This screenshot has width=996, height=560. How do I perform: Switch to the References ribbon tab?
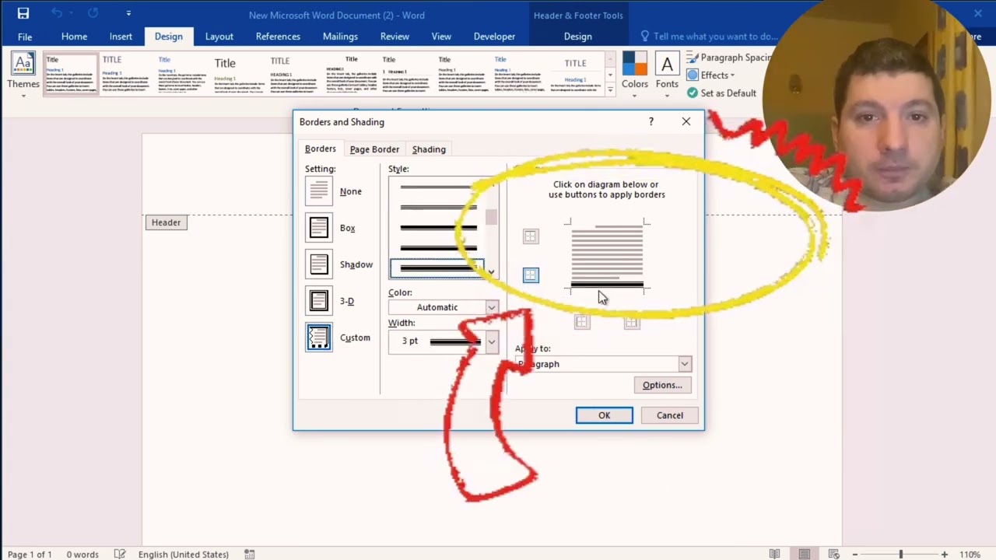278,37
